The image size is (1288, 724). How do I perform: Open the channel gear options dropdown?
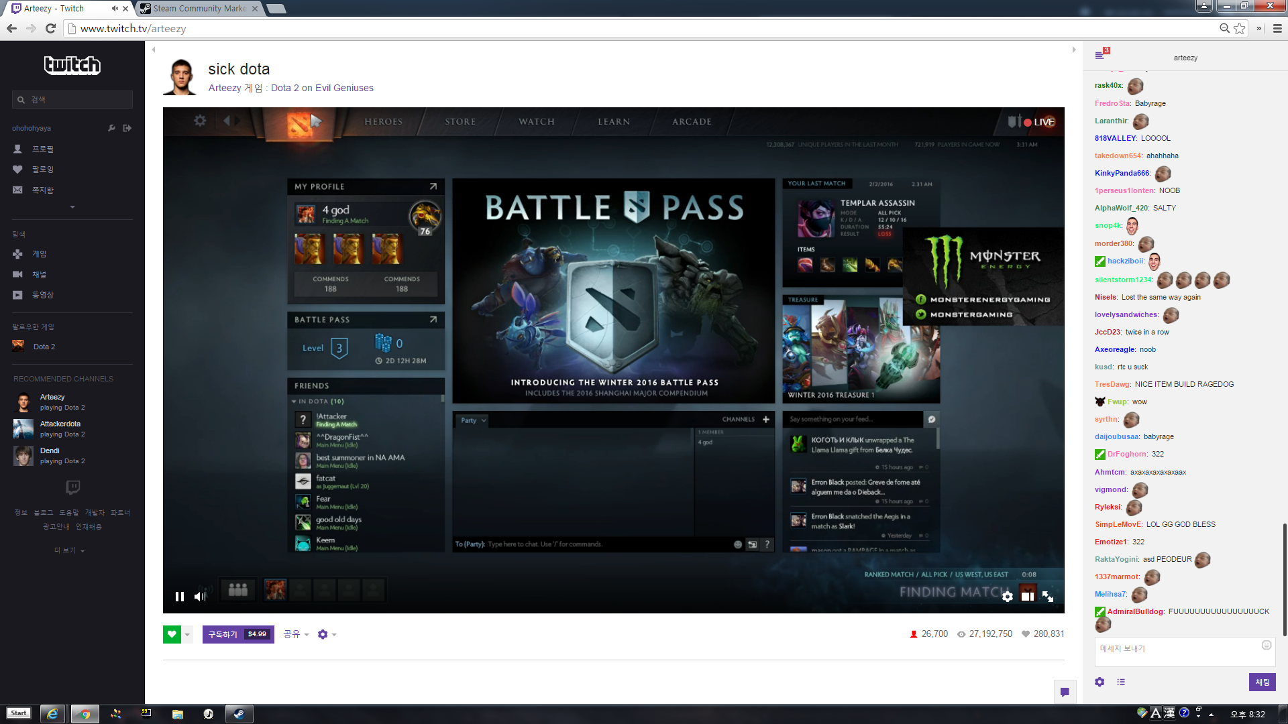(327, 634)
